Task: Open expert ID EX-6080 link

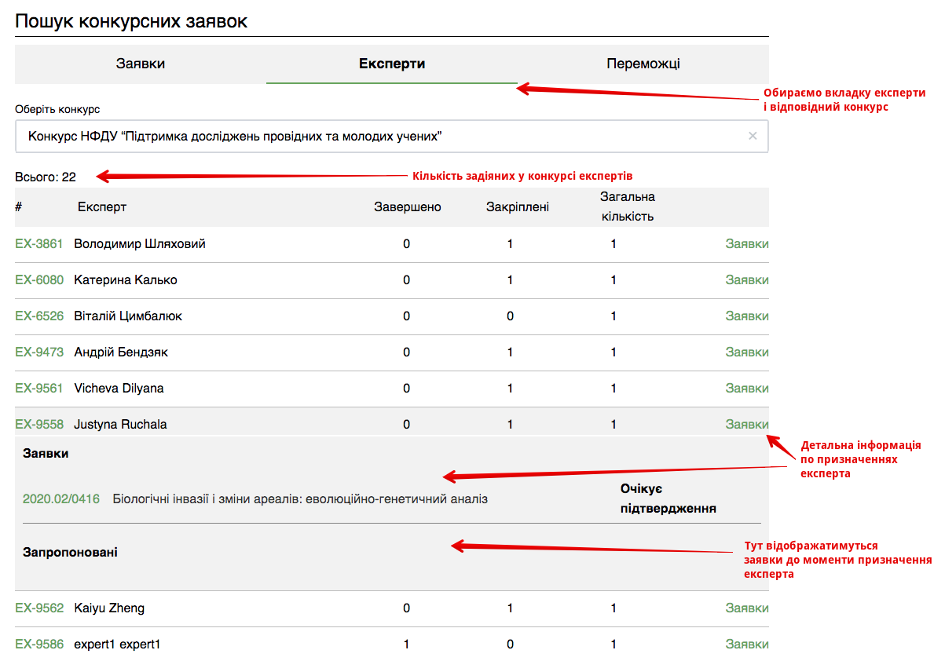Action: click(38, 280)
